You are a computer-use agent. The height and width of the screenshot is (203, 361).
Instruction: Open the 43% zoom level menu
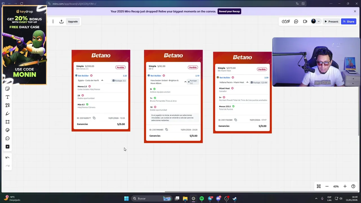[x=336, y=186]
